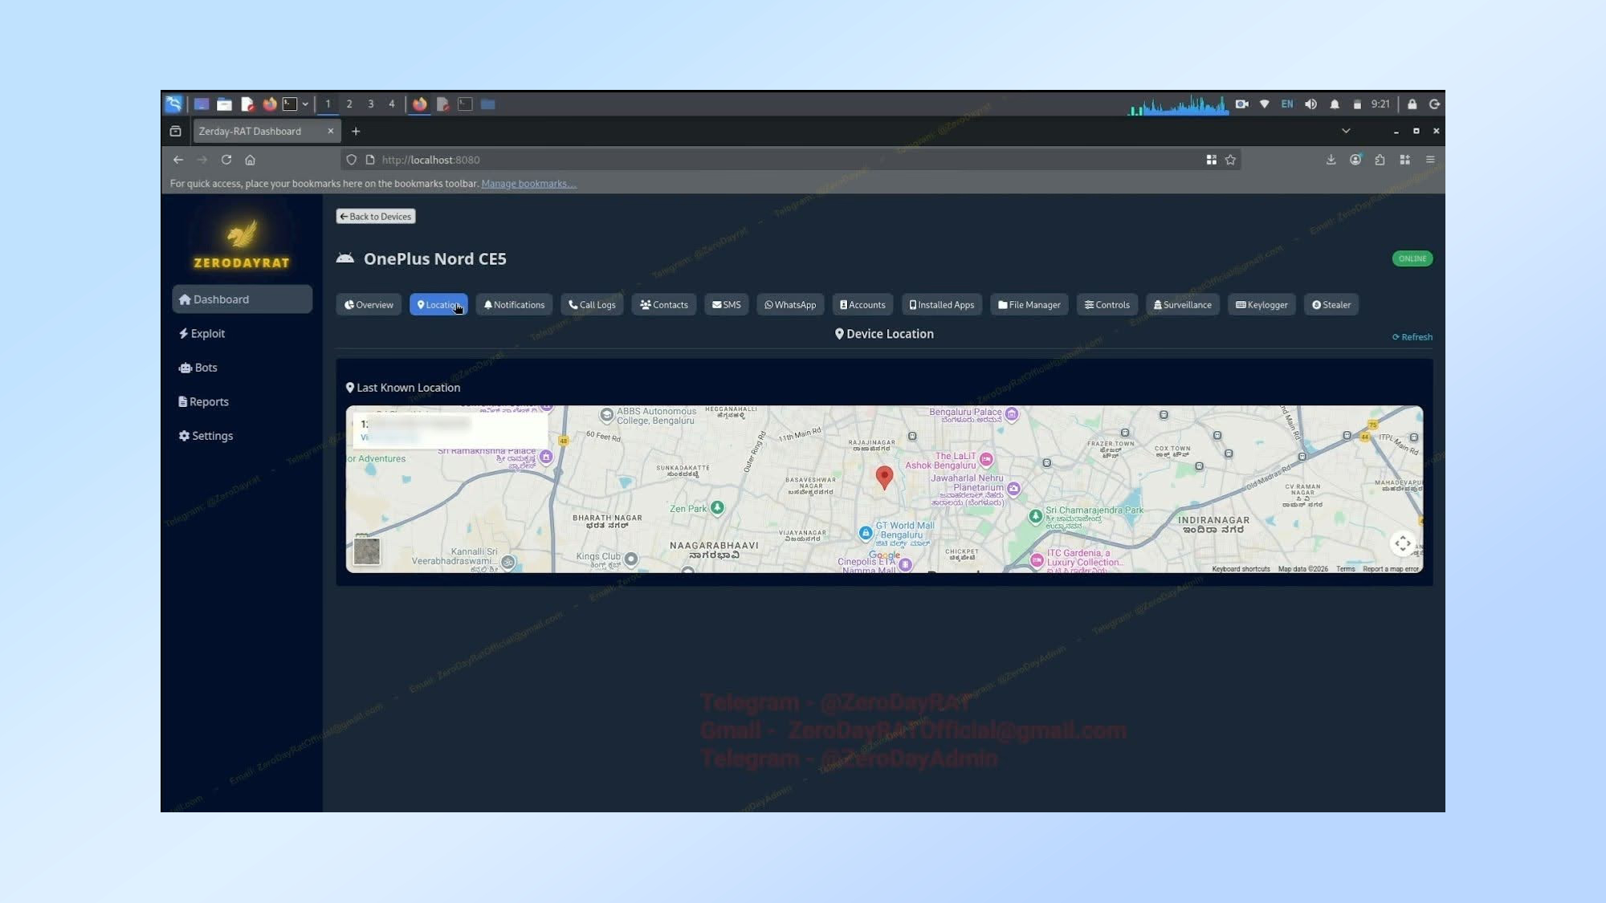1606x903 pixels.
Task: Select Bots in the sidebar
Action: 205,367
